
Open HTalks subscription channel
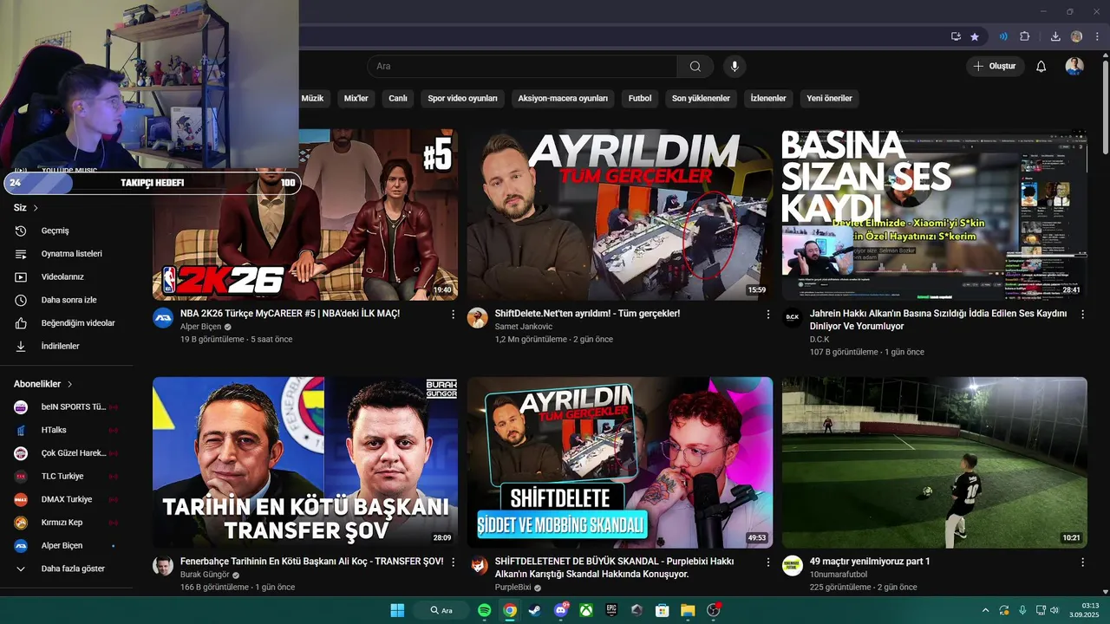pyautogui.click(x=68, y=430)
